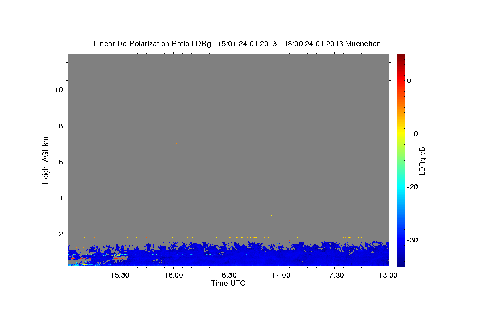Click the red-orange echo patch near 15:30
The image size is (481, 320).
(119, 258)
